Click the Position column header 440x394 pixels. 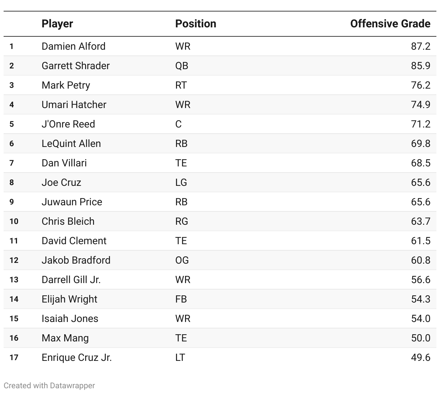point(196,24)
